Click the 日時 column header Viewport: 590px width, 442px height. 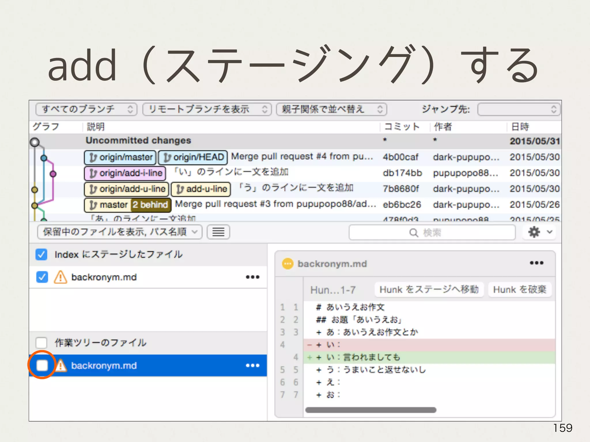[x=520, y=127]
